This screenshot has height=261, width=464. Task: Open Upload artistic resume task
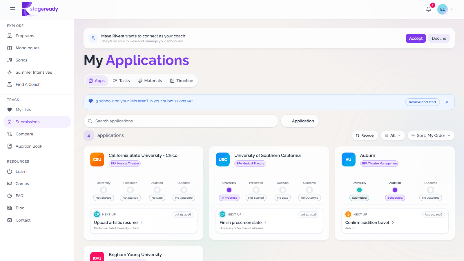118,222
